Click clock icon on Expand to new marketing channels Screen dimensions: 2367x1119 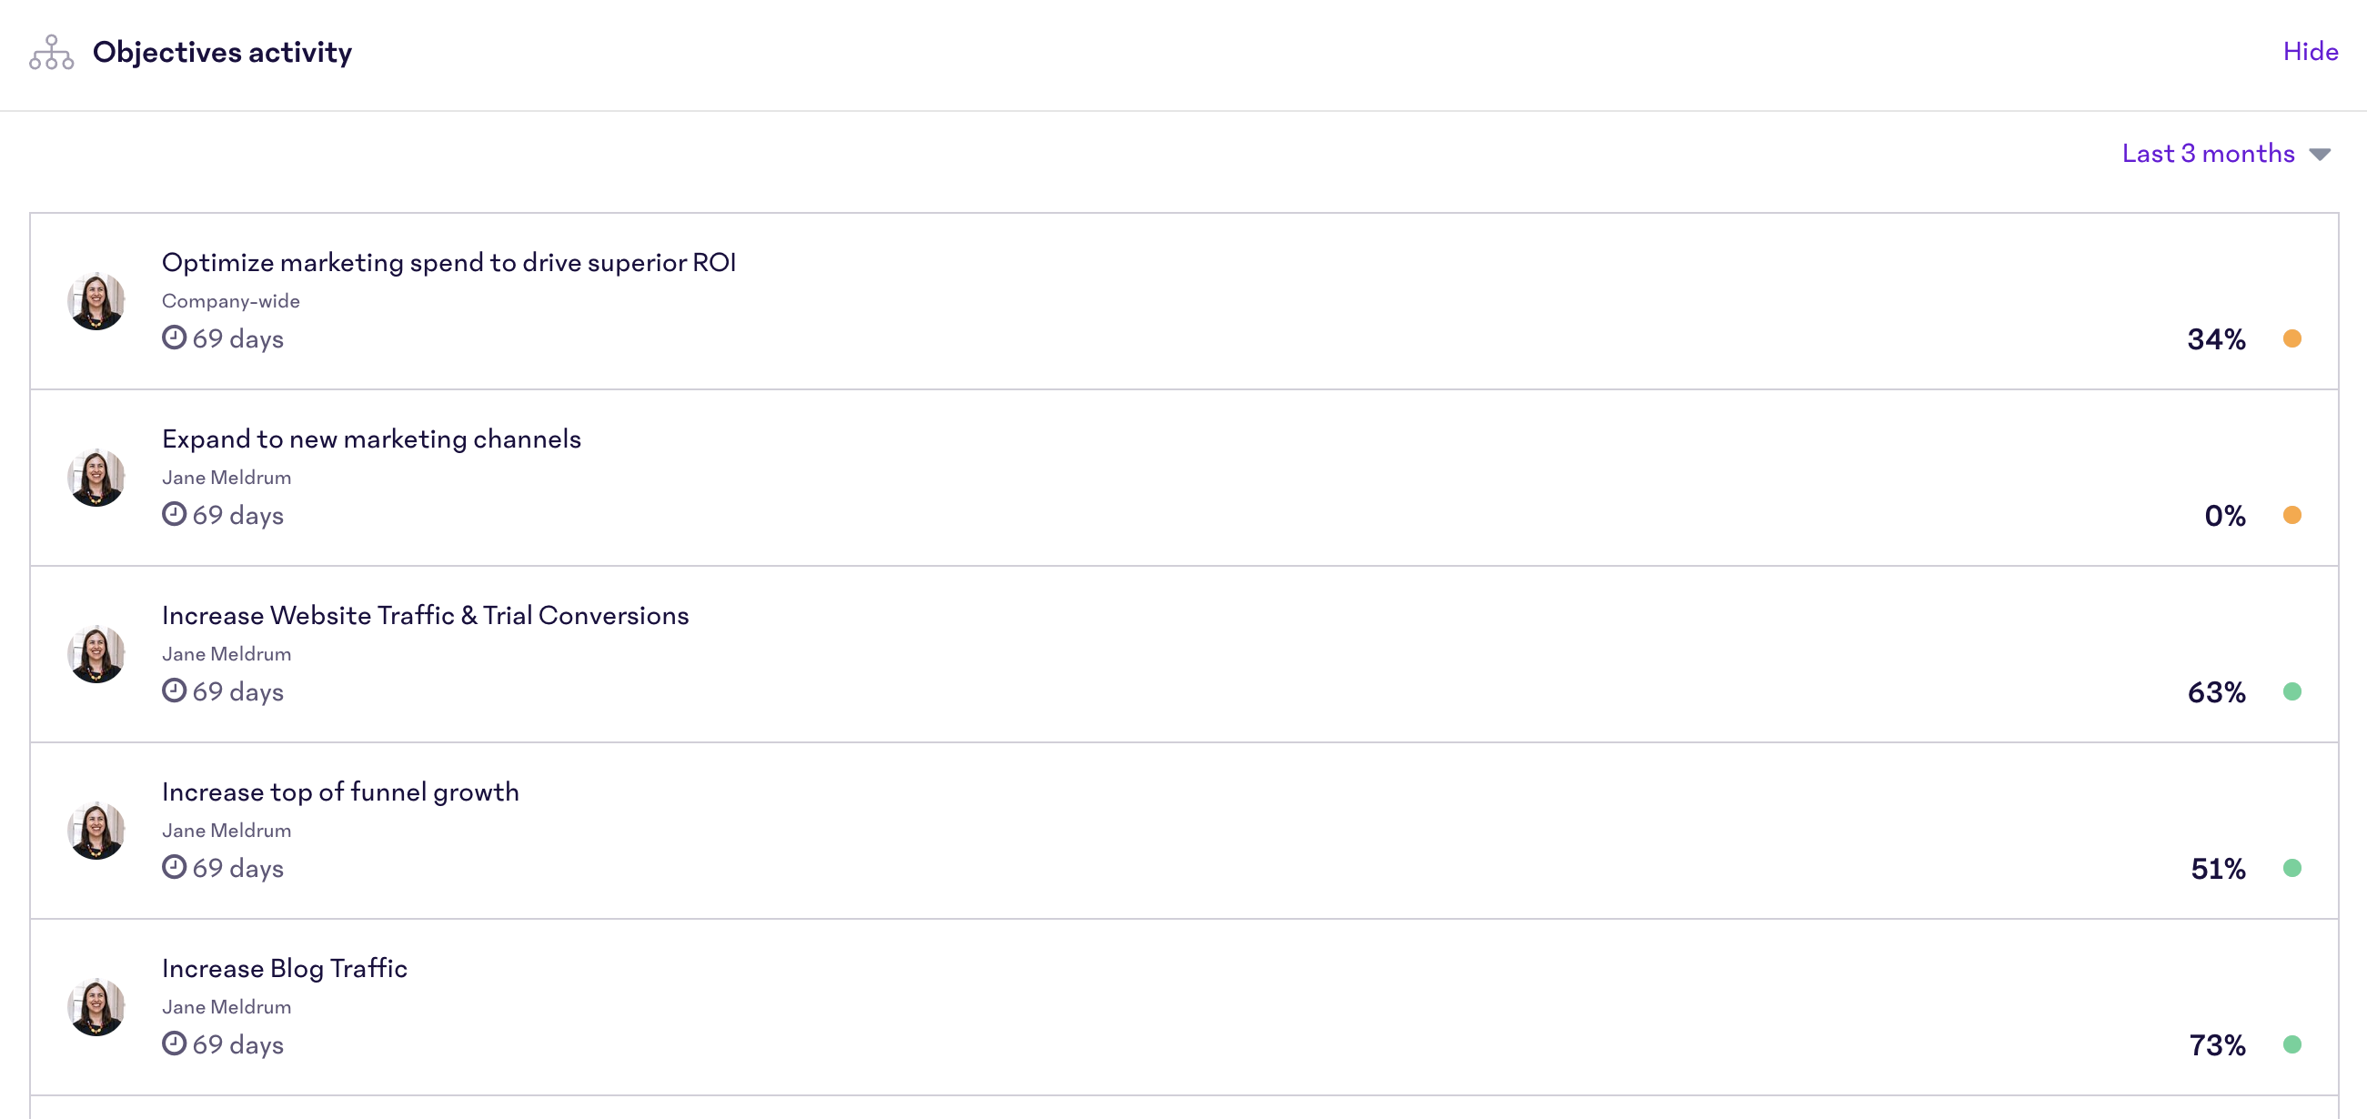point(174,514)
